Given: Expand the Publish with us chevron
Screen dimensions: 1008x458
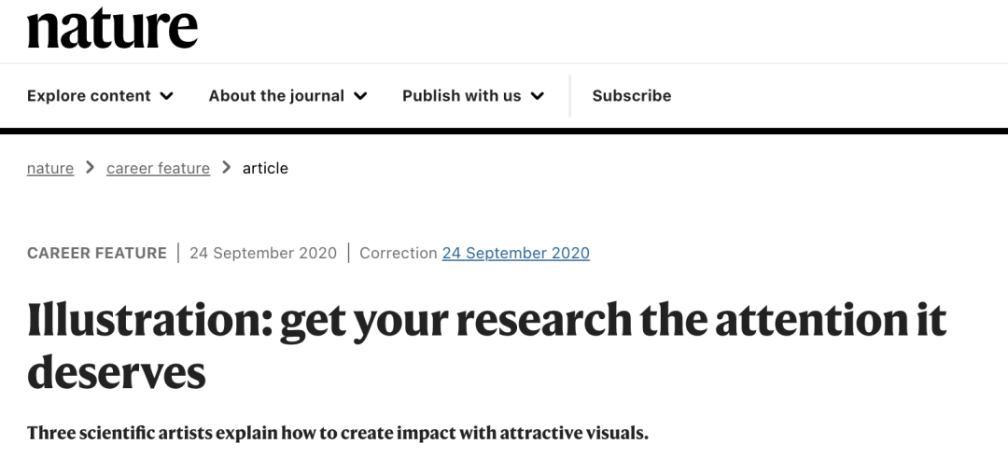Looking at the screenshot, I should (538, 96).
